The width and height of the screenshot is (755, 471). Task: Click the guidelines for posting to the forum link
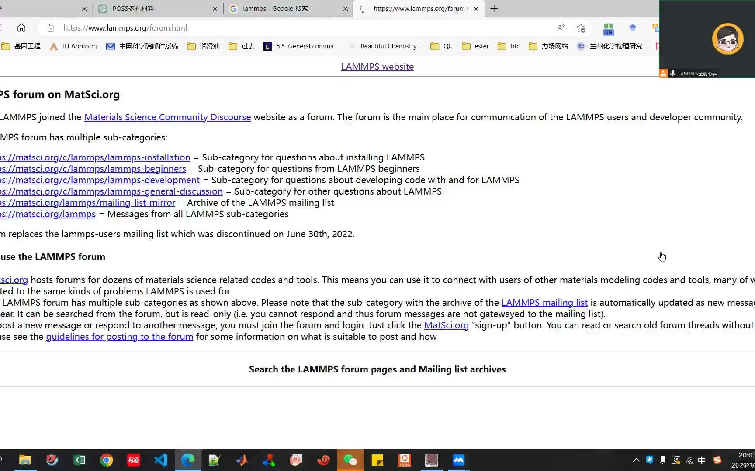click(x=119, y=336)
